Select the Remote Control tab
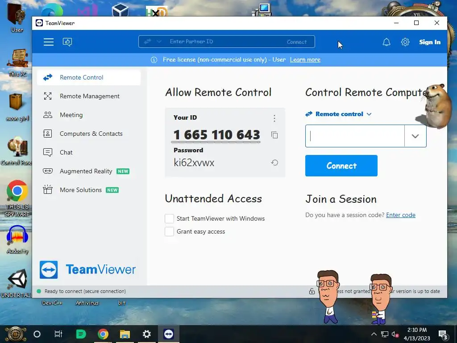This screenshot has height=343, width=457. coord(89,77)
